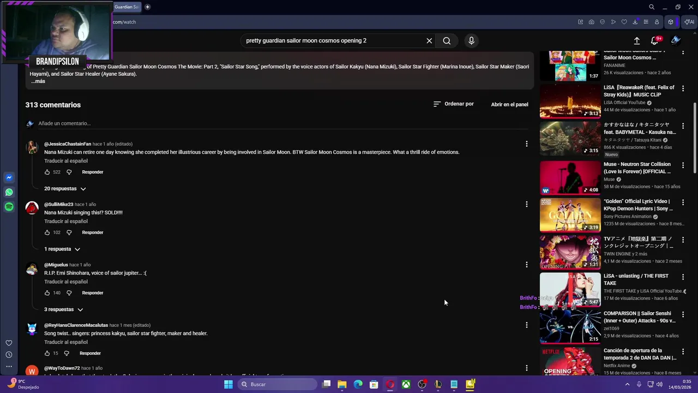
Task: Open options menu for ReyHansClarenceMacalutas comment
Action: 526,325
